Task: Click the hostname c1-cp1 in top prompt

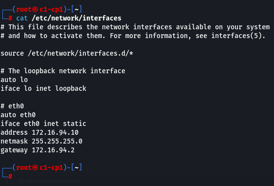Action: pyautogui.click(x=51, y=9)
